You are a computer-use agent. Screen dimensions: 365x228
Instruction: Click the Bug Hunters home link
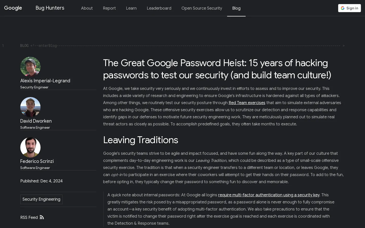50,8
